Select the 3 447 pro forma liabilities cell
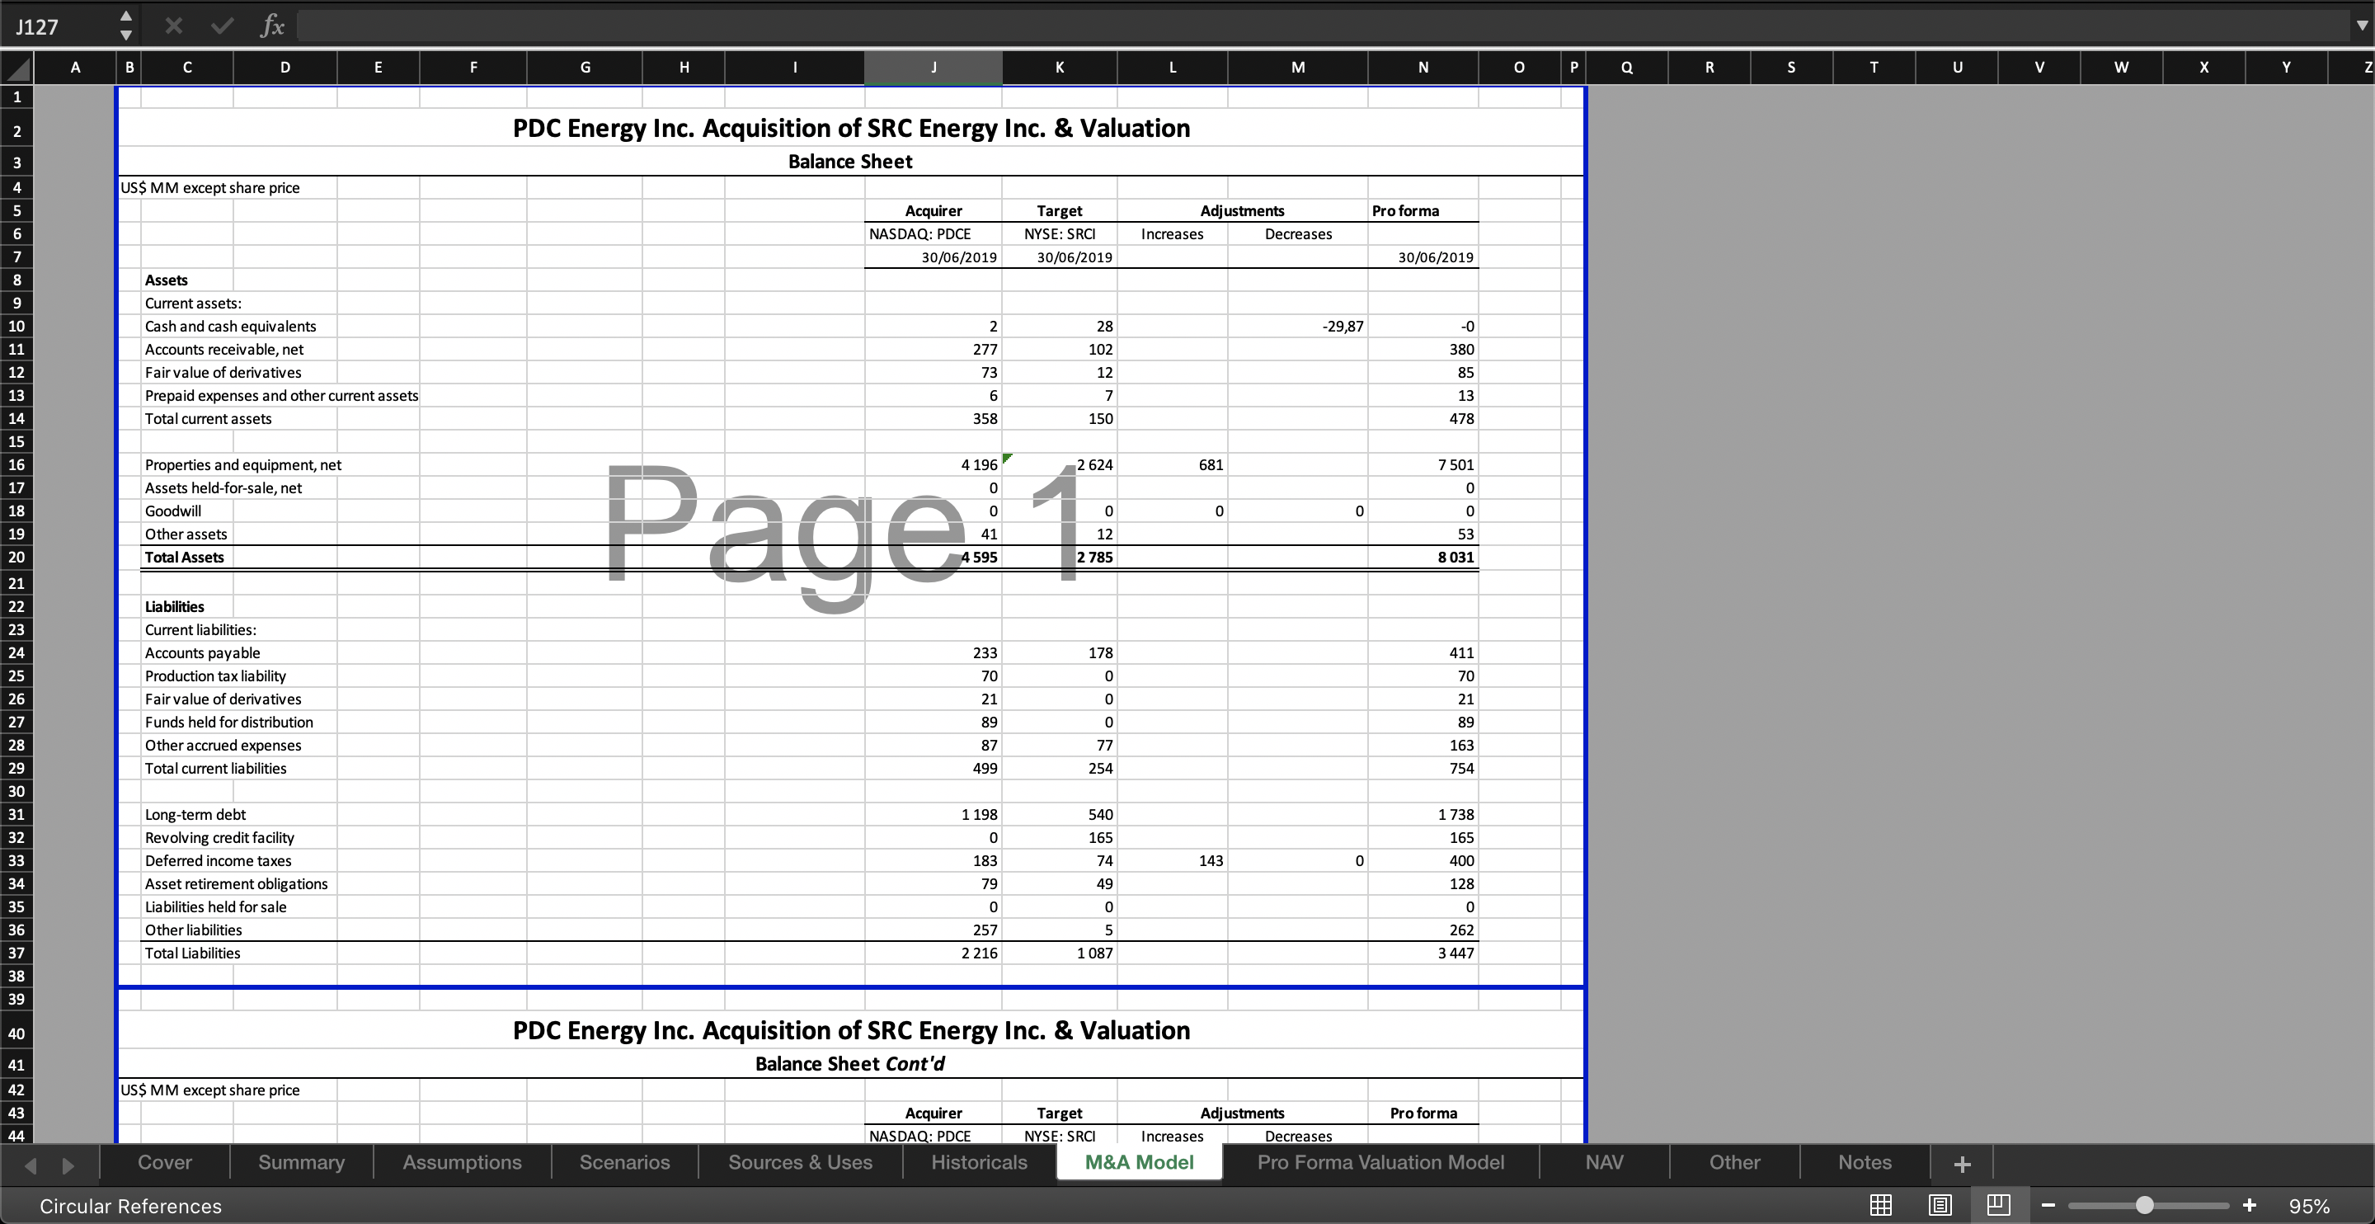The image size is (2375, 1224). 1423,953
